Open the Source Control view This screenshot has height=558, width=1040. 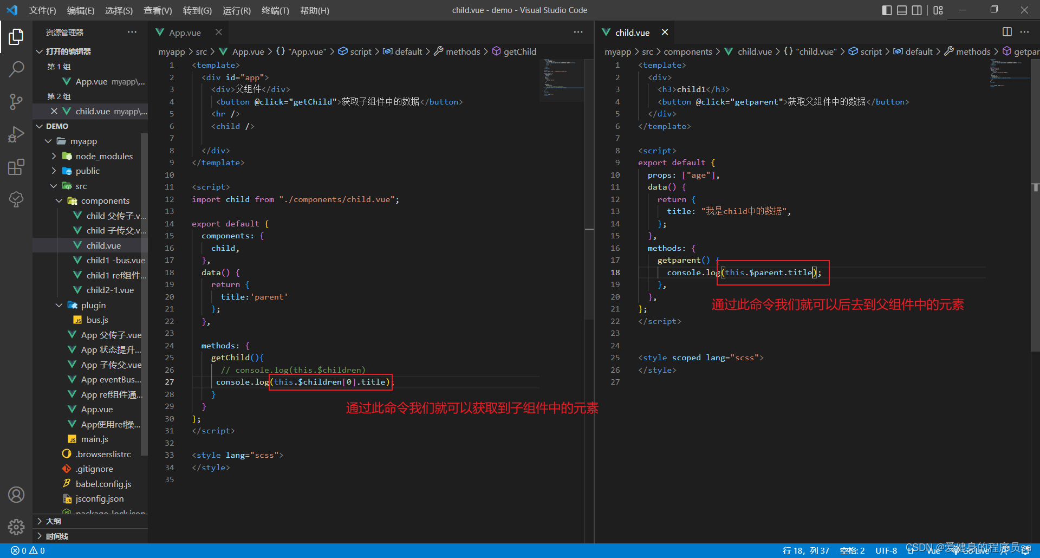(16, 101)
